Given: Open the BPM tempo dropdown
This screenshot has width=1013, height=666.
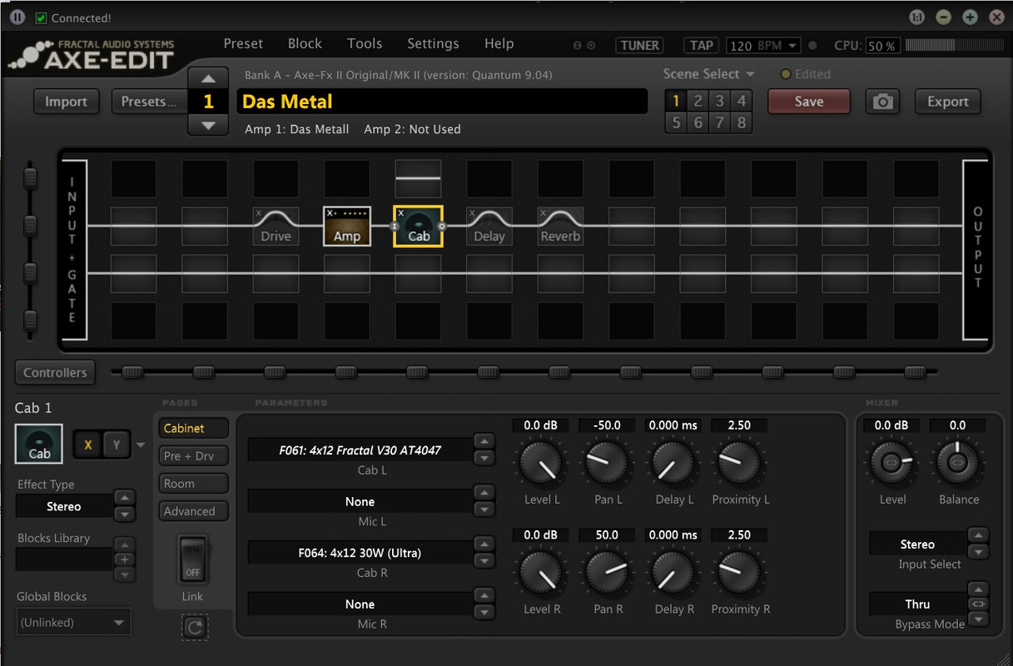Looking at the screenshot, I should coord(763,46).
